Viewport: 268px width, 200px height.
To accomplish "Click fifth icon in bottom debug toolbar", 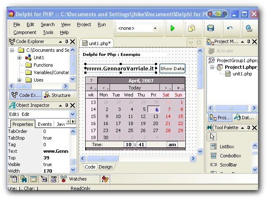I will (54, 179).
